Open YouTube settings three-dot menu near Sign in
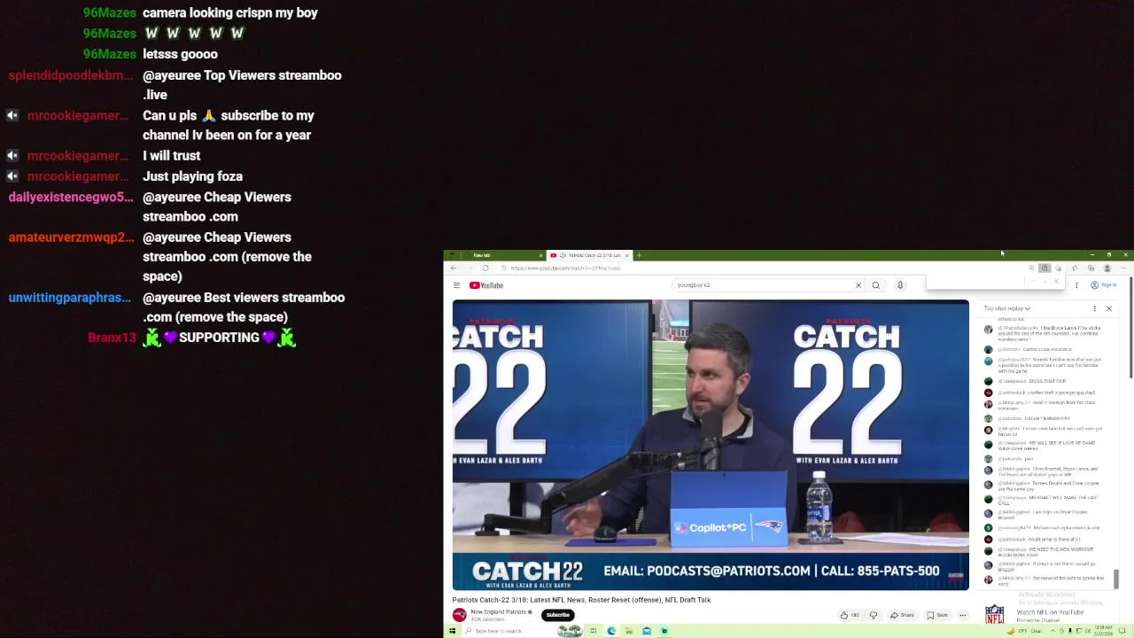1134x638 pixels. click(x=1076, y=285)
